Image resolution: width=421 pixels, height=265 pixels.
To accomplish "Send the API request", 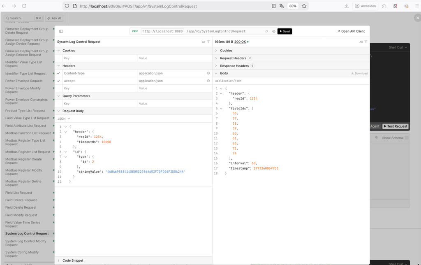I will [285, 31].
